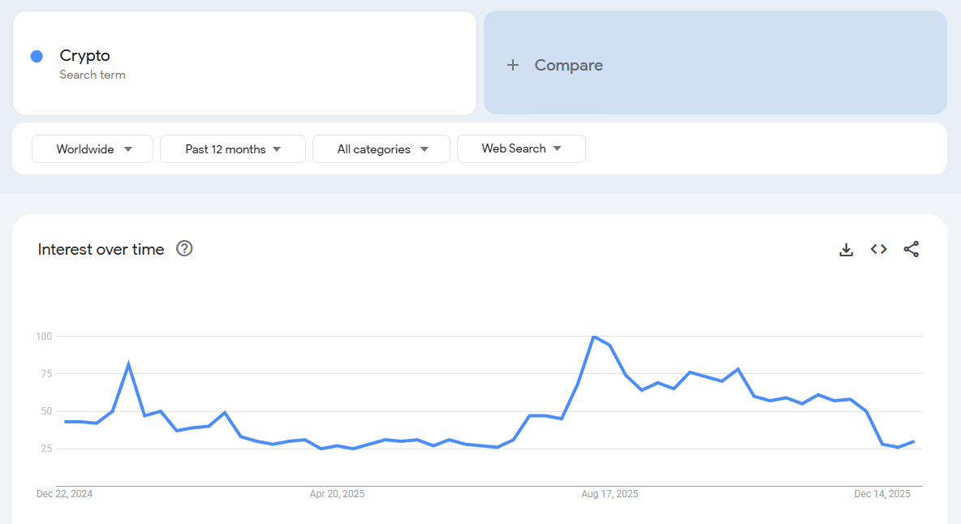This screenshot has height=524, width=961.
Task: Select the code brackets icon
Action: click(x=878, y=249)
